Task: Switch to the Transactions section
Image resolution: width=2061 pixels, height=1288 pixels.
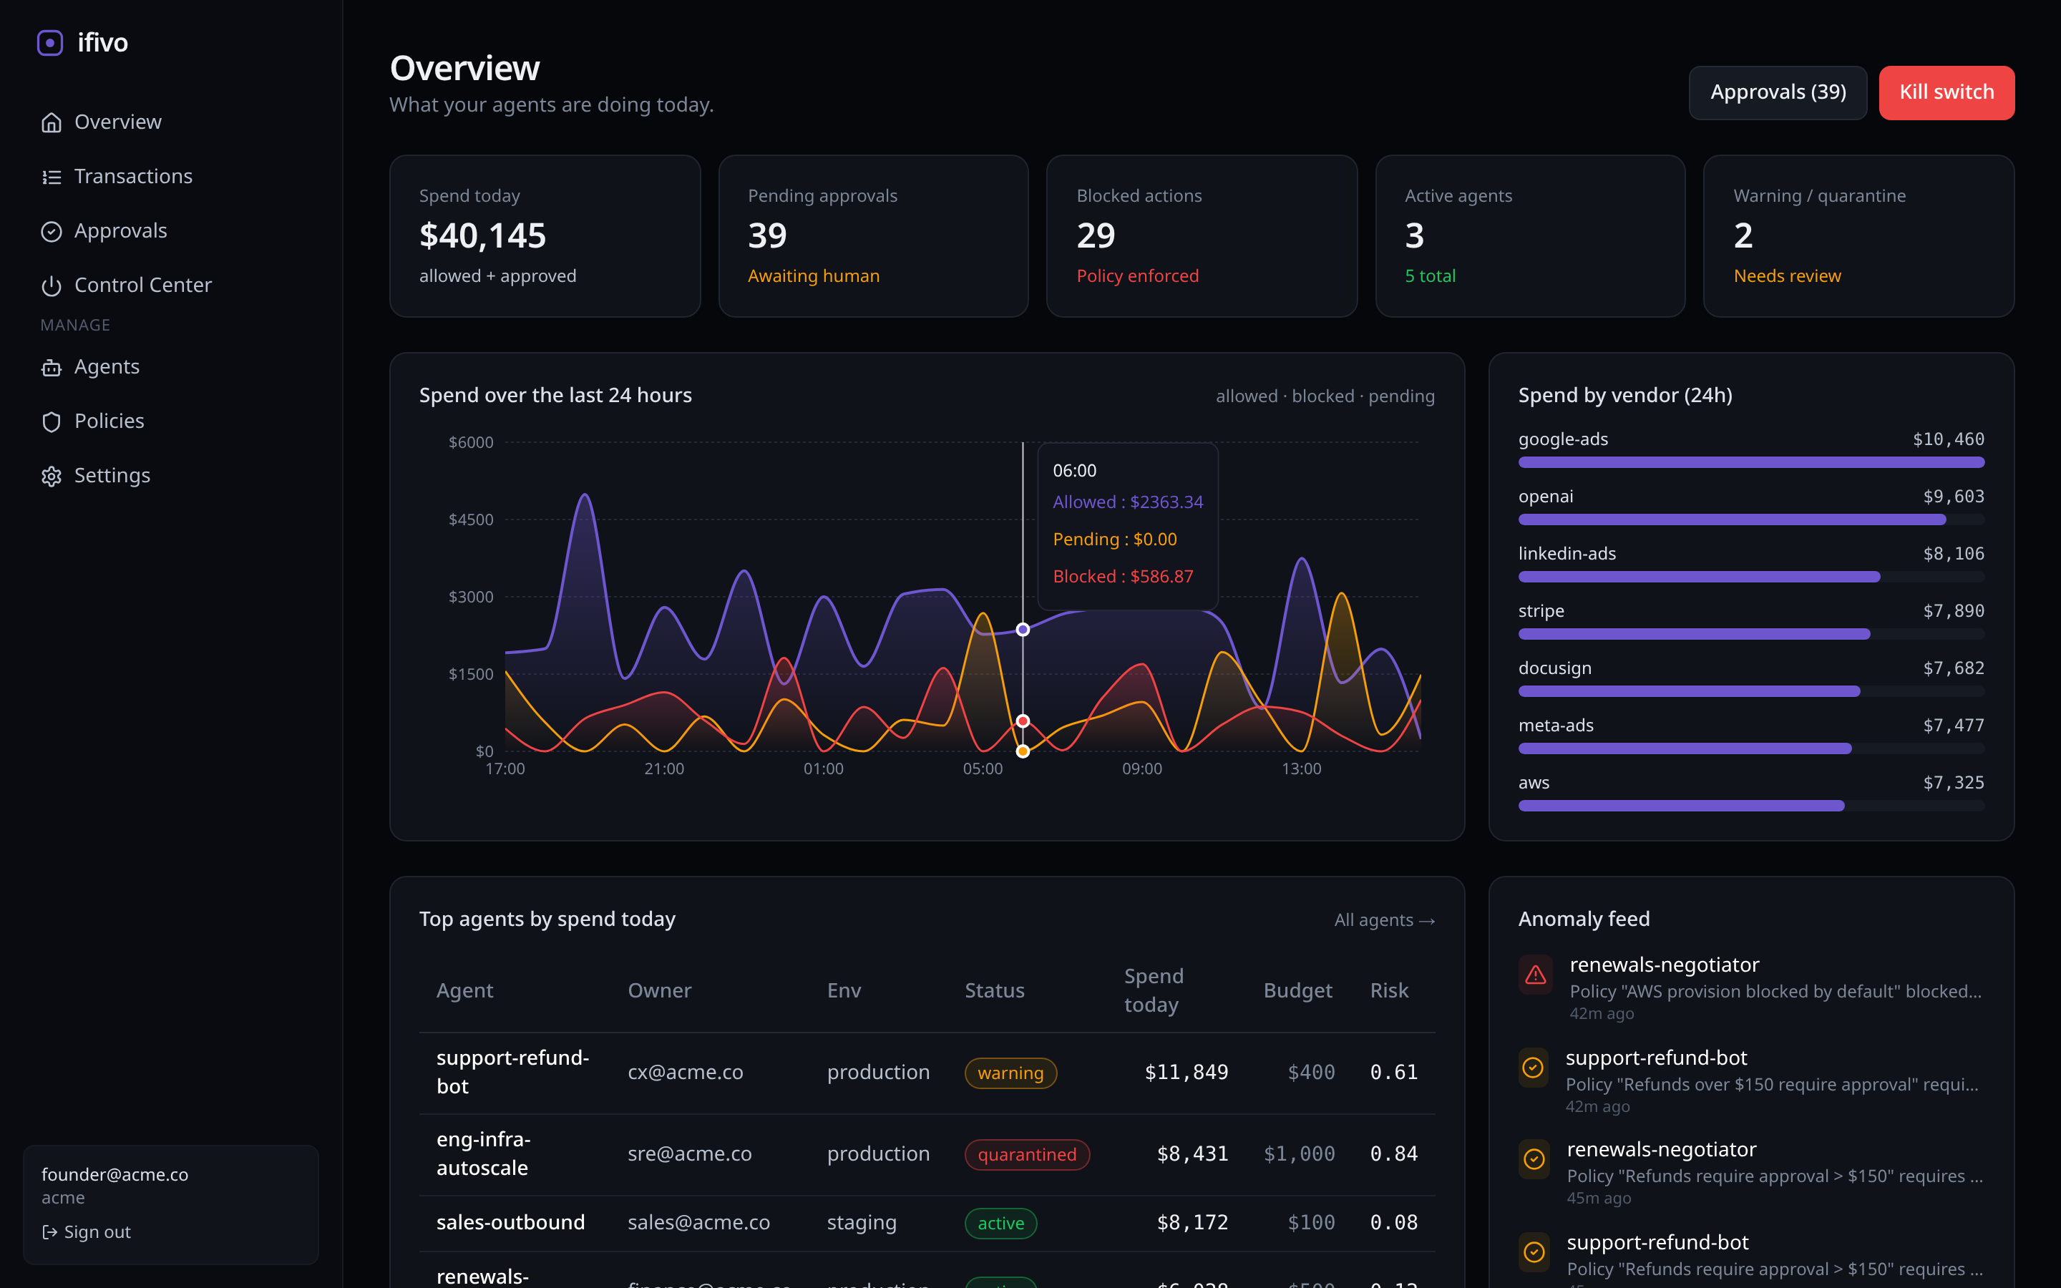Action: pyautogui.click(x=133, y=176)
